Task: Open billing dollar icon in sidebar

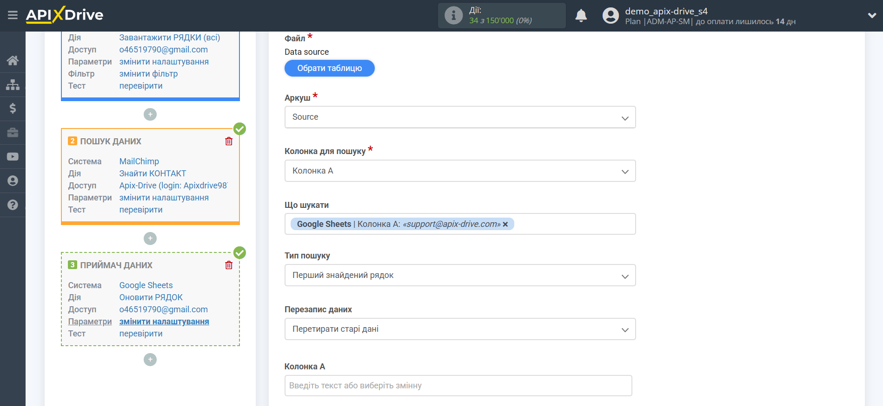Action: click(13, 109)
